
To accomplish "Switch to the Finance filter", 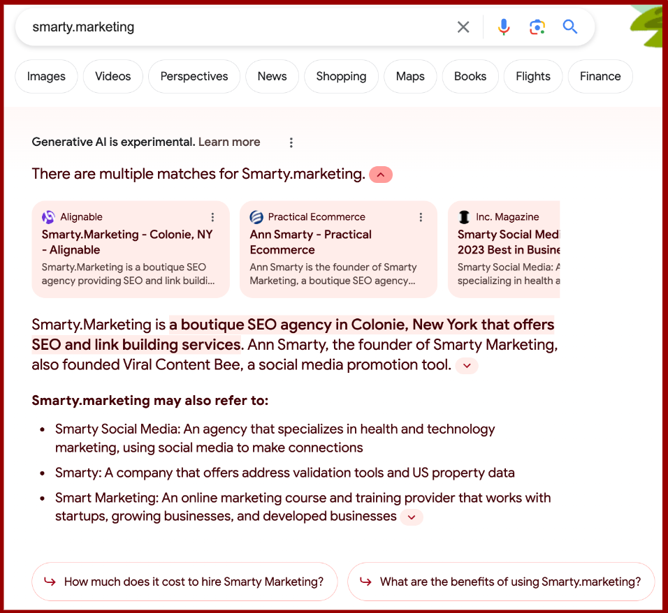I will click(600, 76).
